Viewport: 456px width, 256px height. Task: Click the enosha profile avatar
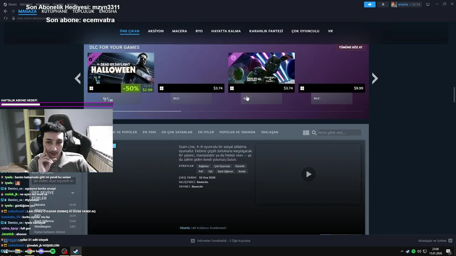pos(394,4)
